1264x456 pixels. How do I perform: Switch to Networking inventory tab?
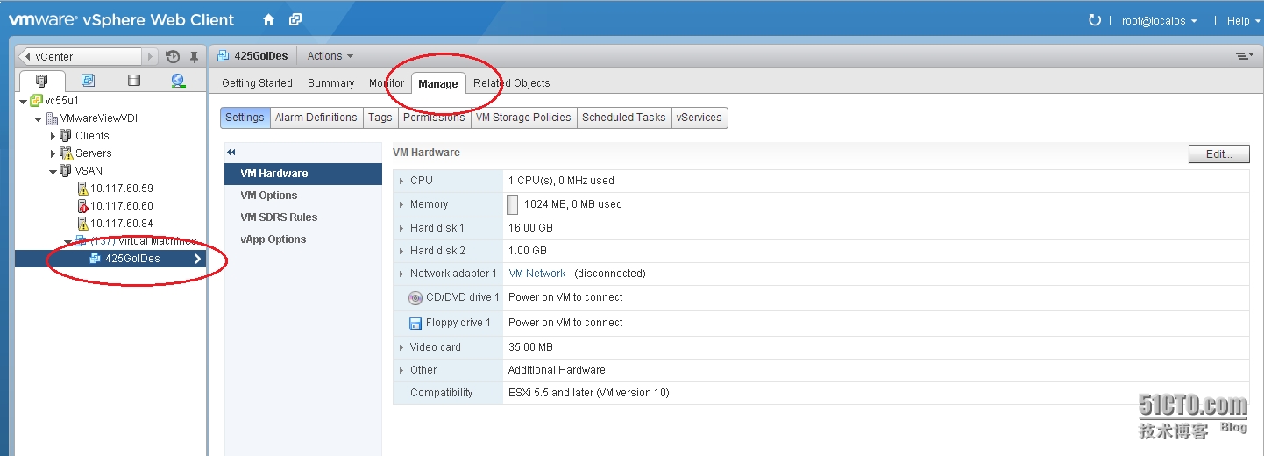coord(178,81)
